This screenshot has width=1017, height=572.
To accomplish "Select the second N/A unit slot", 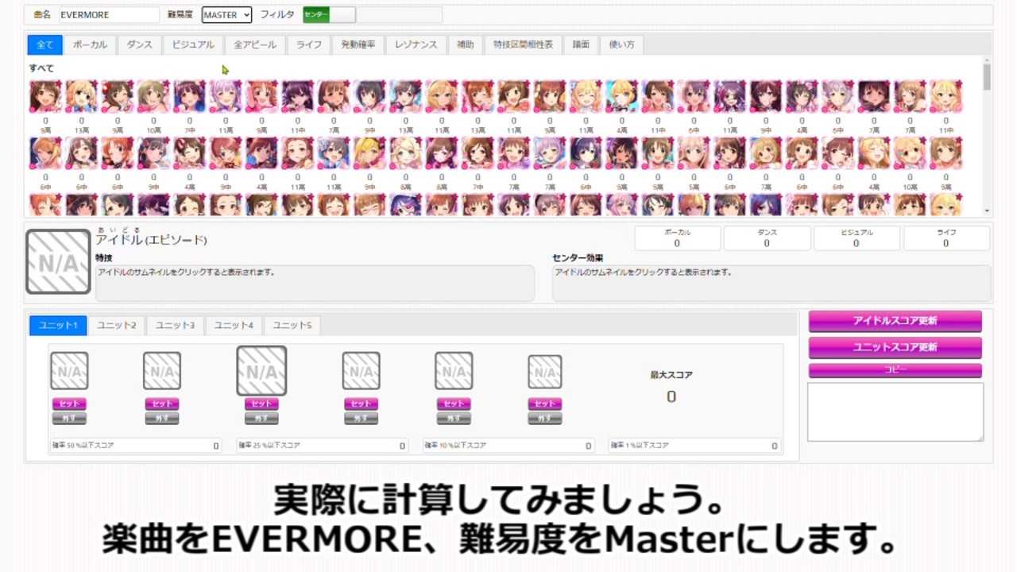I will click(x=162, y=371).
